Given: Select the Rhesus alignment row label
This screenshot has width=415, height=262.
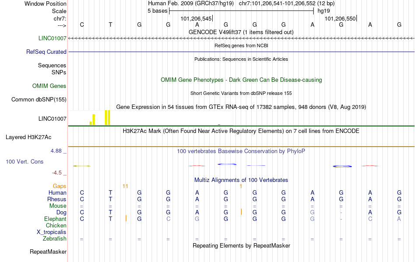Looking at the screenshot, I should 57,199.
